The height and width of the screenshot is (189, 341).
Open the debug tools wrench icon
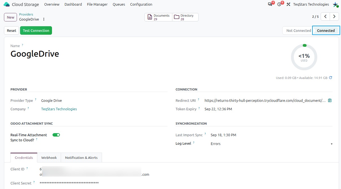tap(288, 5)
